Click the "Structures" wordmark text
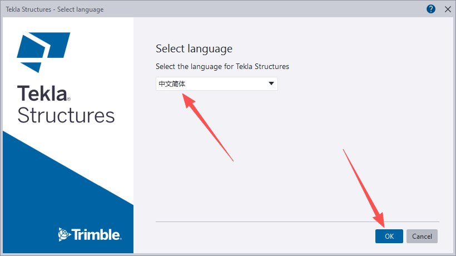 [x=66, y=115]
